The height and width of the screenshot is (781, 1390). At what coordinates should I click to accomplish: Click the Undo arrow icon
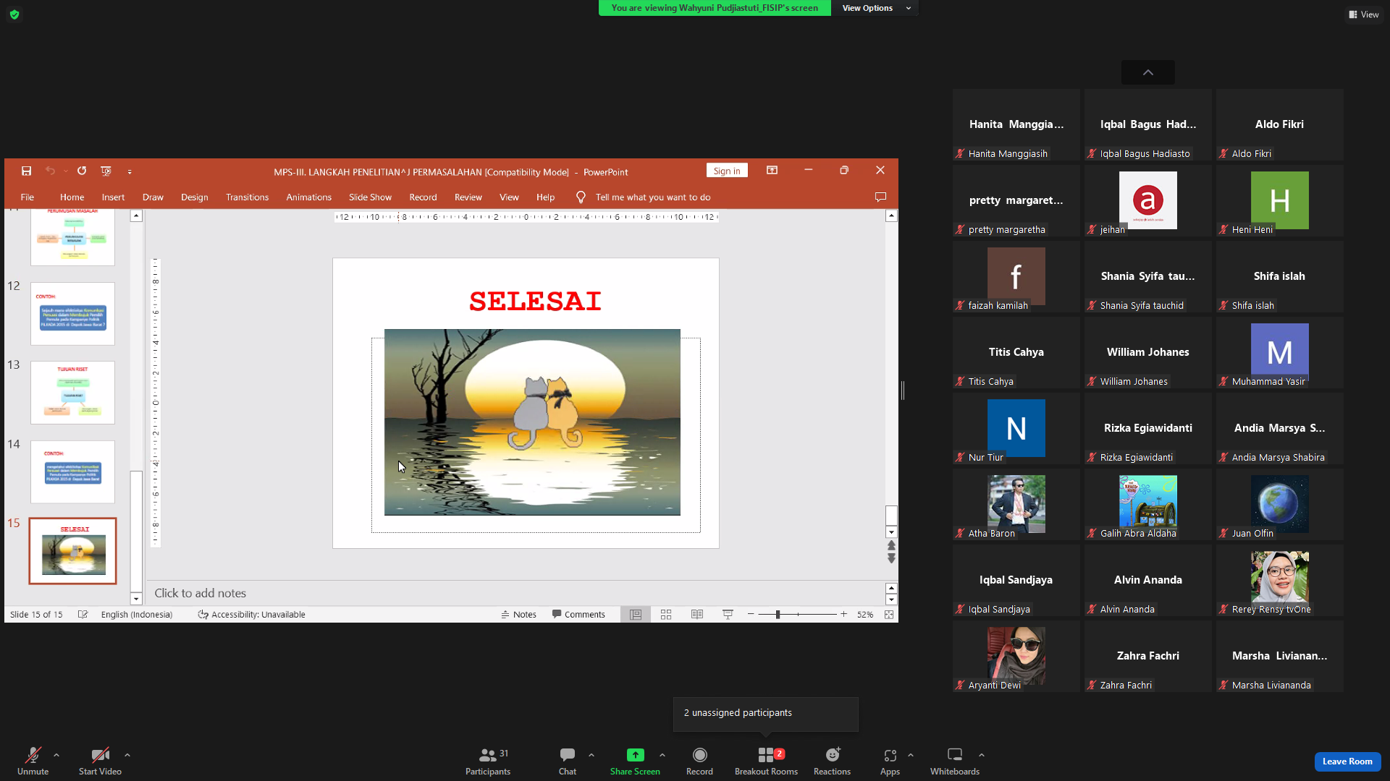click(x=50, y=171)
